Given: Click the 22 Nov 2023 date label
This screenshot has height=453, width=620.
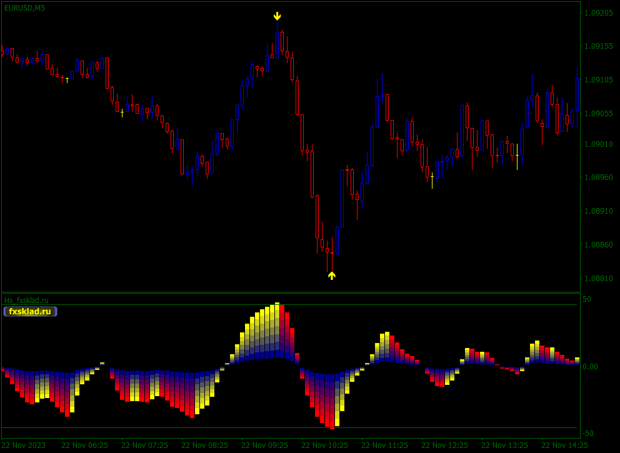Looking at the screenshot, I should pos(23,445).
